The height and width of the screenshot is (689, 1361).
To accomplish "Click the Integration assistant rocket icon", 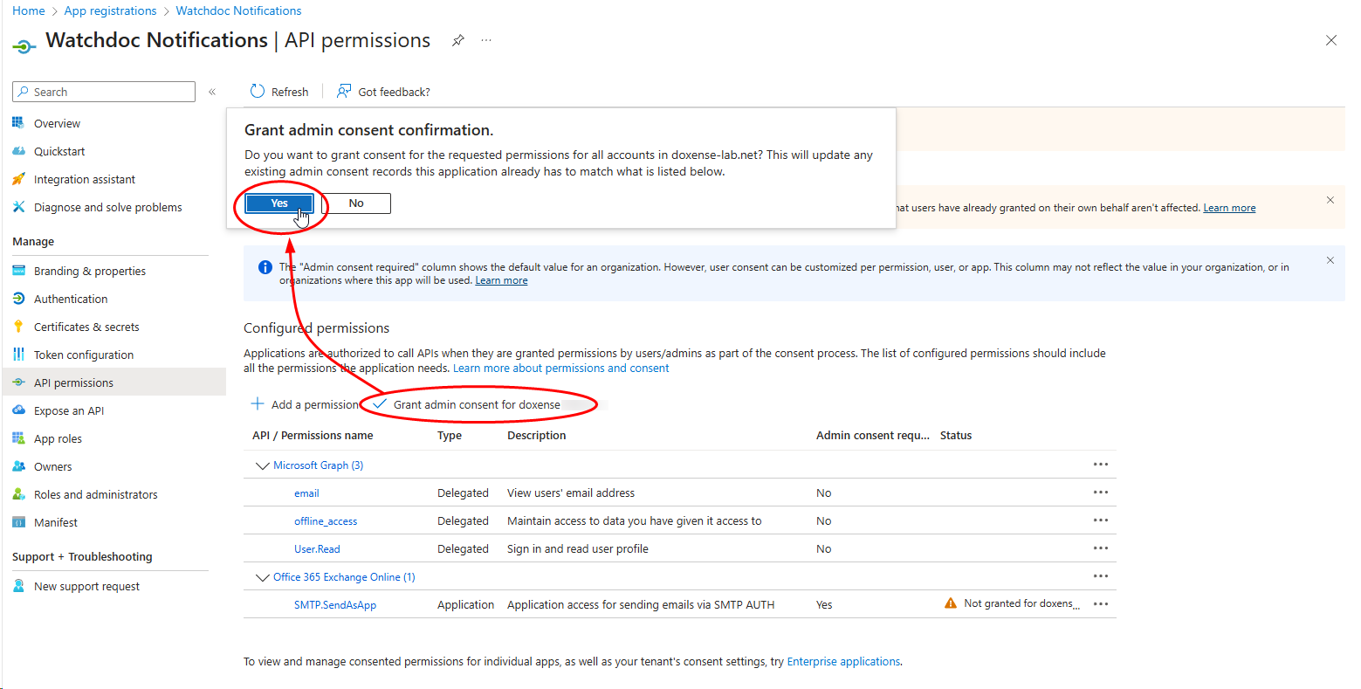I will click(x=18, y=179).
